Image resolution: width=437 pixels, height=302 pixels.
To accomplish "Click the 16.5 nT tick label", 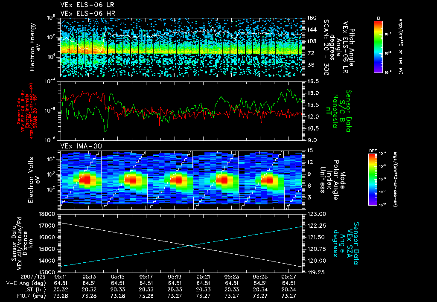I will pyautogui.click(x=313, y=81).
